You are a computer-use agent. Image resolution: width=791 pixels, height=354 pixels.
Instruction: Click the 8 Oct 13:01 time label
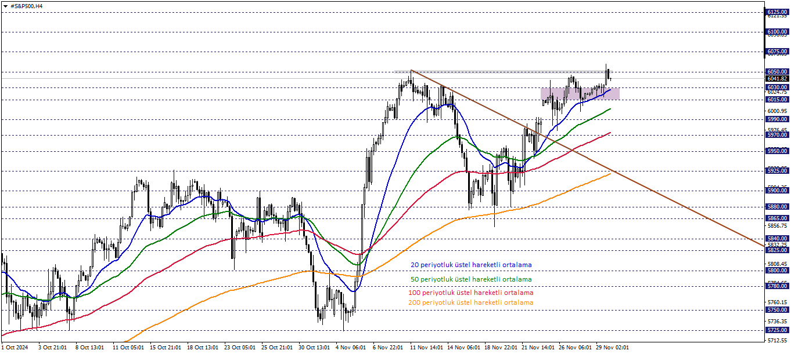click(90, 348)
